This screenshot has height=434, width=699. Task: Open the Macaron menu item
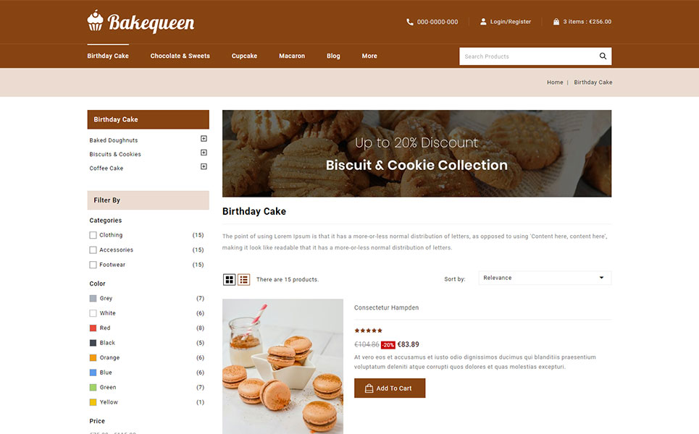292,56
